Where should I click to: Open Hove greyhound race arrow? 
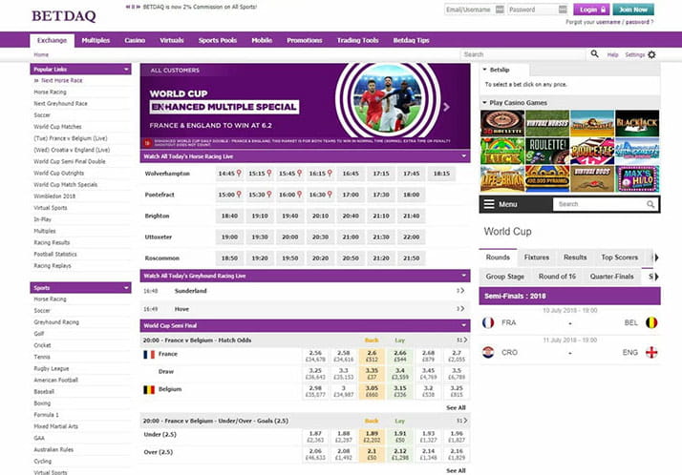460,309
